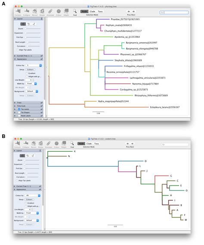Screen dimensions: 204x245
Task: Select Apolemia_sp_@1353964 tip label
Action: [x=127, y=37]
